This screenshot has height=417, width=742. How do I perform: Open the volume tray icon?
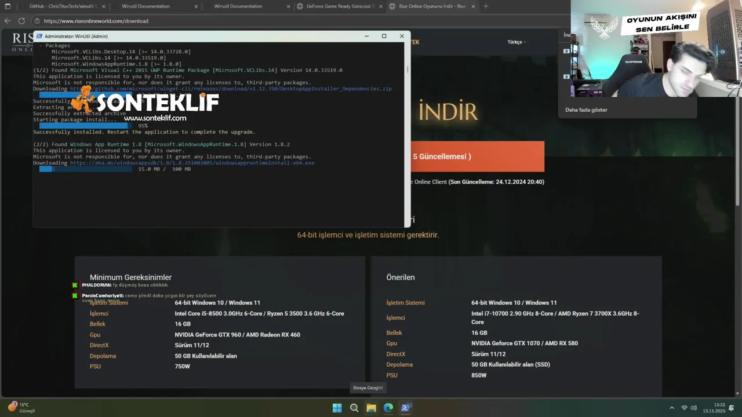pyautogui.click(x=694, y=408)
